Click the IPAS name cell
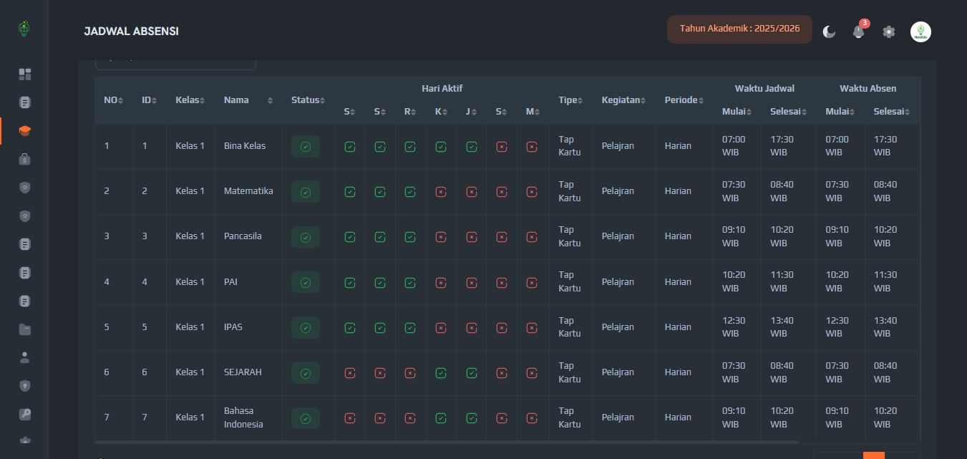The width and height of the screenshot is (967, 459). click(x=248, y=327)
